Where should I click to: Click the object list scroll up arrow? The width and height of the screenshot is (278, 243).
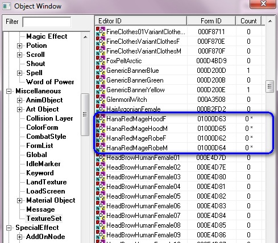270,21
